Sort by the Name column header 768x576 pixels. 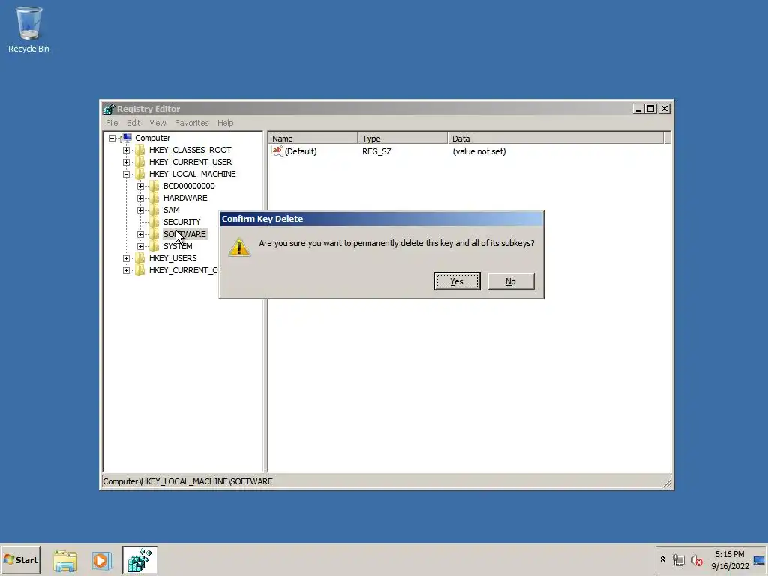[313, 139]
